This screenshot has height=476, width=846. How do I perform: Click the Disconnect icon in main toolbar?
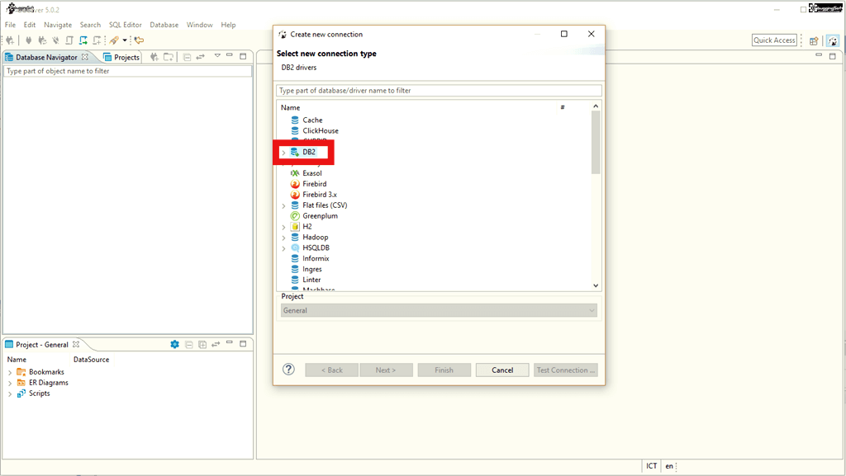pos(55,40)
